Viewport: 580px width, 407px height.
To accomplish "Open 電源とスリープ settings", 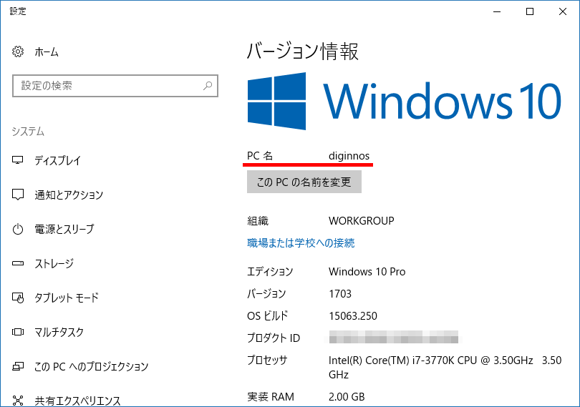I will tap(64, 229).
